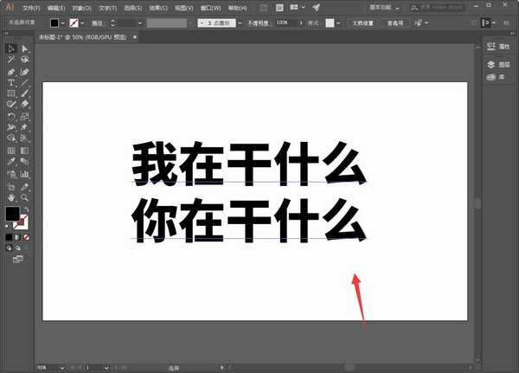This screenshot has height=373, width=519.
Task: Select the Line Segment tool
Action: click(x=24, y=83)
